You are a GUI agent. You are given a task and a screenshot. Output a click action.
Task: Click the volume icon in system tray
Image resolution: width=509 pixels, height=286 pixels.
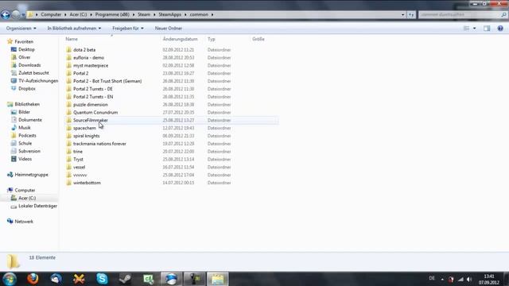point(469,279)
